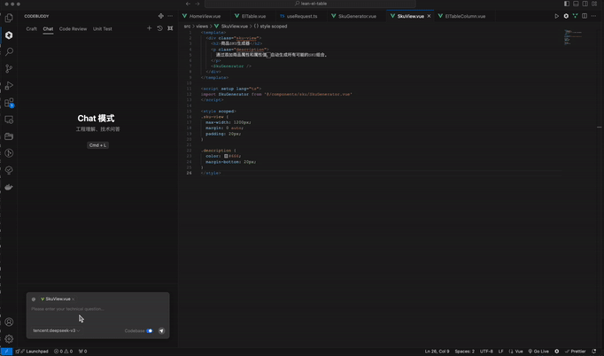This screenshot has height=356, width=604.
Task: Click the green Vue icon in editor toolbar
Action: pyautogui.click(x=575, y=16)
